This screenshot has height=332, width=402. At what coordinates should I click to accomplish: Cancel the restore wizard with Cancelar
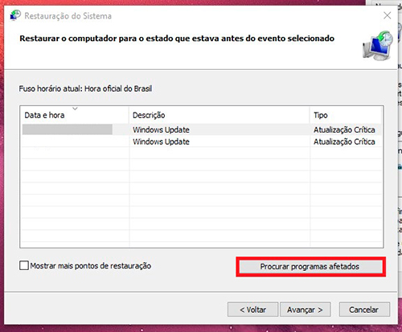[364, 309]
